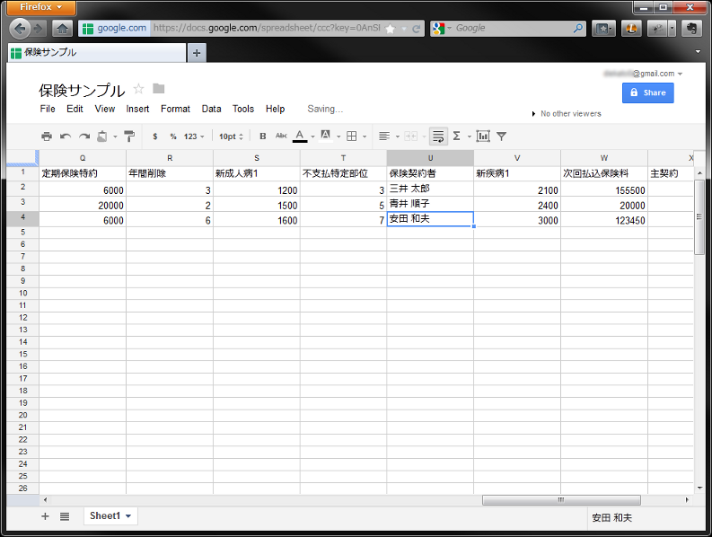This screenshot has height=537, width=712.
Task: Open the alignment dropdown arrow
Action: [x=398, y=136]
